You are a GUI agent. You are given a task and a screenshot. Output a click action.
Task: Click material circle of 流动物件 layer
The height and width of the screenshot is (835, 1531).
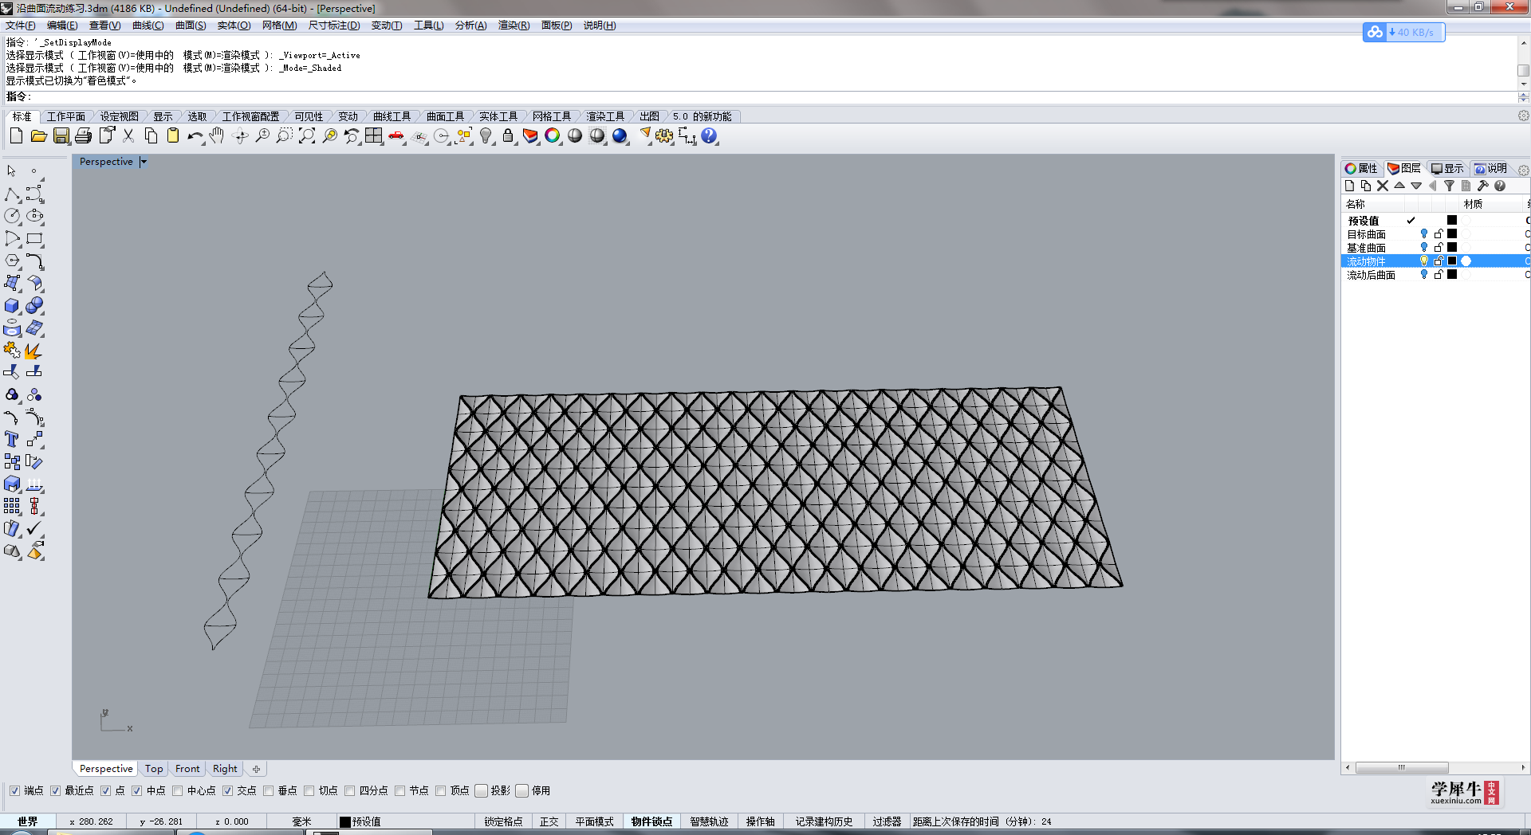[x=1466, y=261]
